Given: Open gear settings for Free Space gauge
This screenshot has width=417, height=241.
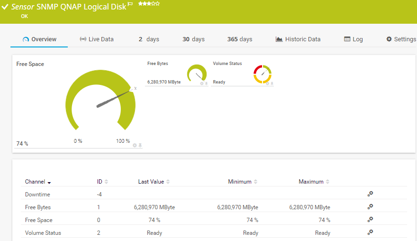Looking at the screenshot, I should point(135,145).
